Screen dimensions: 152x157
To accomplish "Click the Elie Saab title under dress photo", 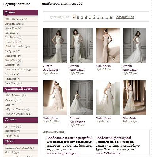I will pyautogui.click(x=129, y=118).
